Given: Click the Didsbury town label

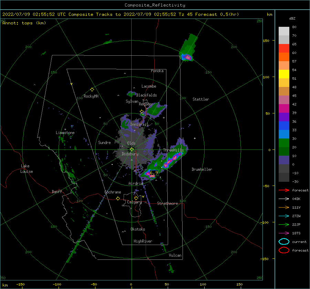Looking at the screenshot, I should click(x=130, y=154).
